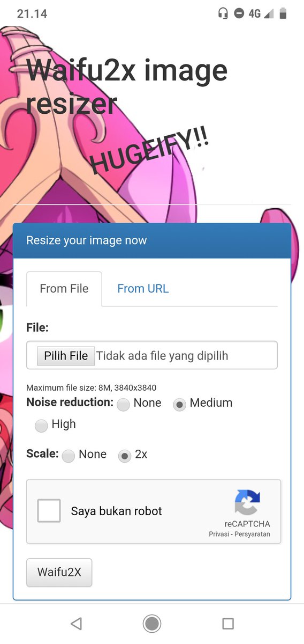The image size is (304, 644).
Task: Check the Saya bukan robot checkbox
Action: click(x=49, y=510)
